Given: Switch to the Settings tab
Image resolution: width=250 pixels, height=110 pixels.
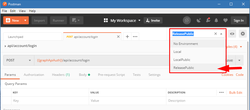Looking at the screenshot, I should pos(155,75).
